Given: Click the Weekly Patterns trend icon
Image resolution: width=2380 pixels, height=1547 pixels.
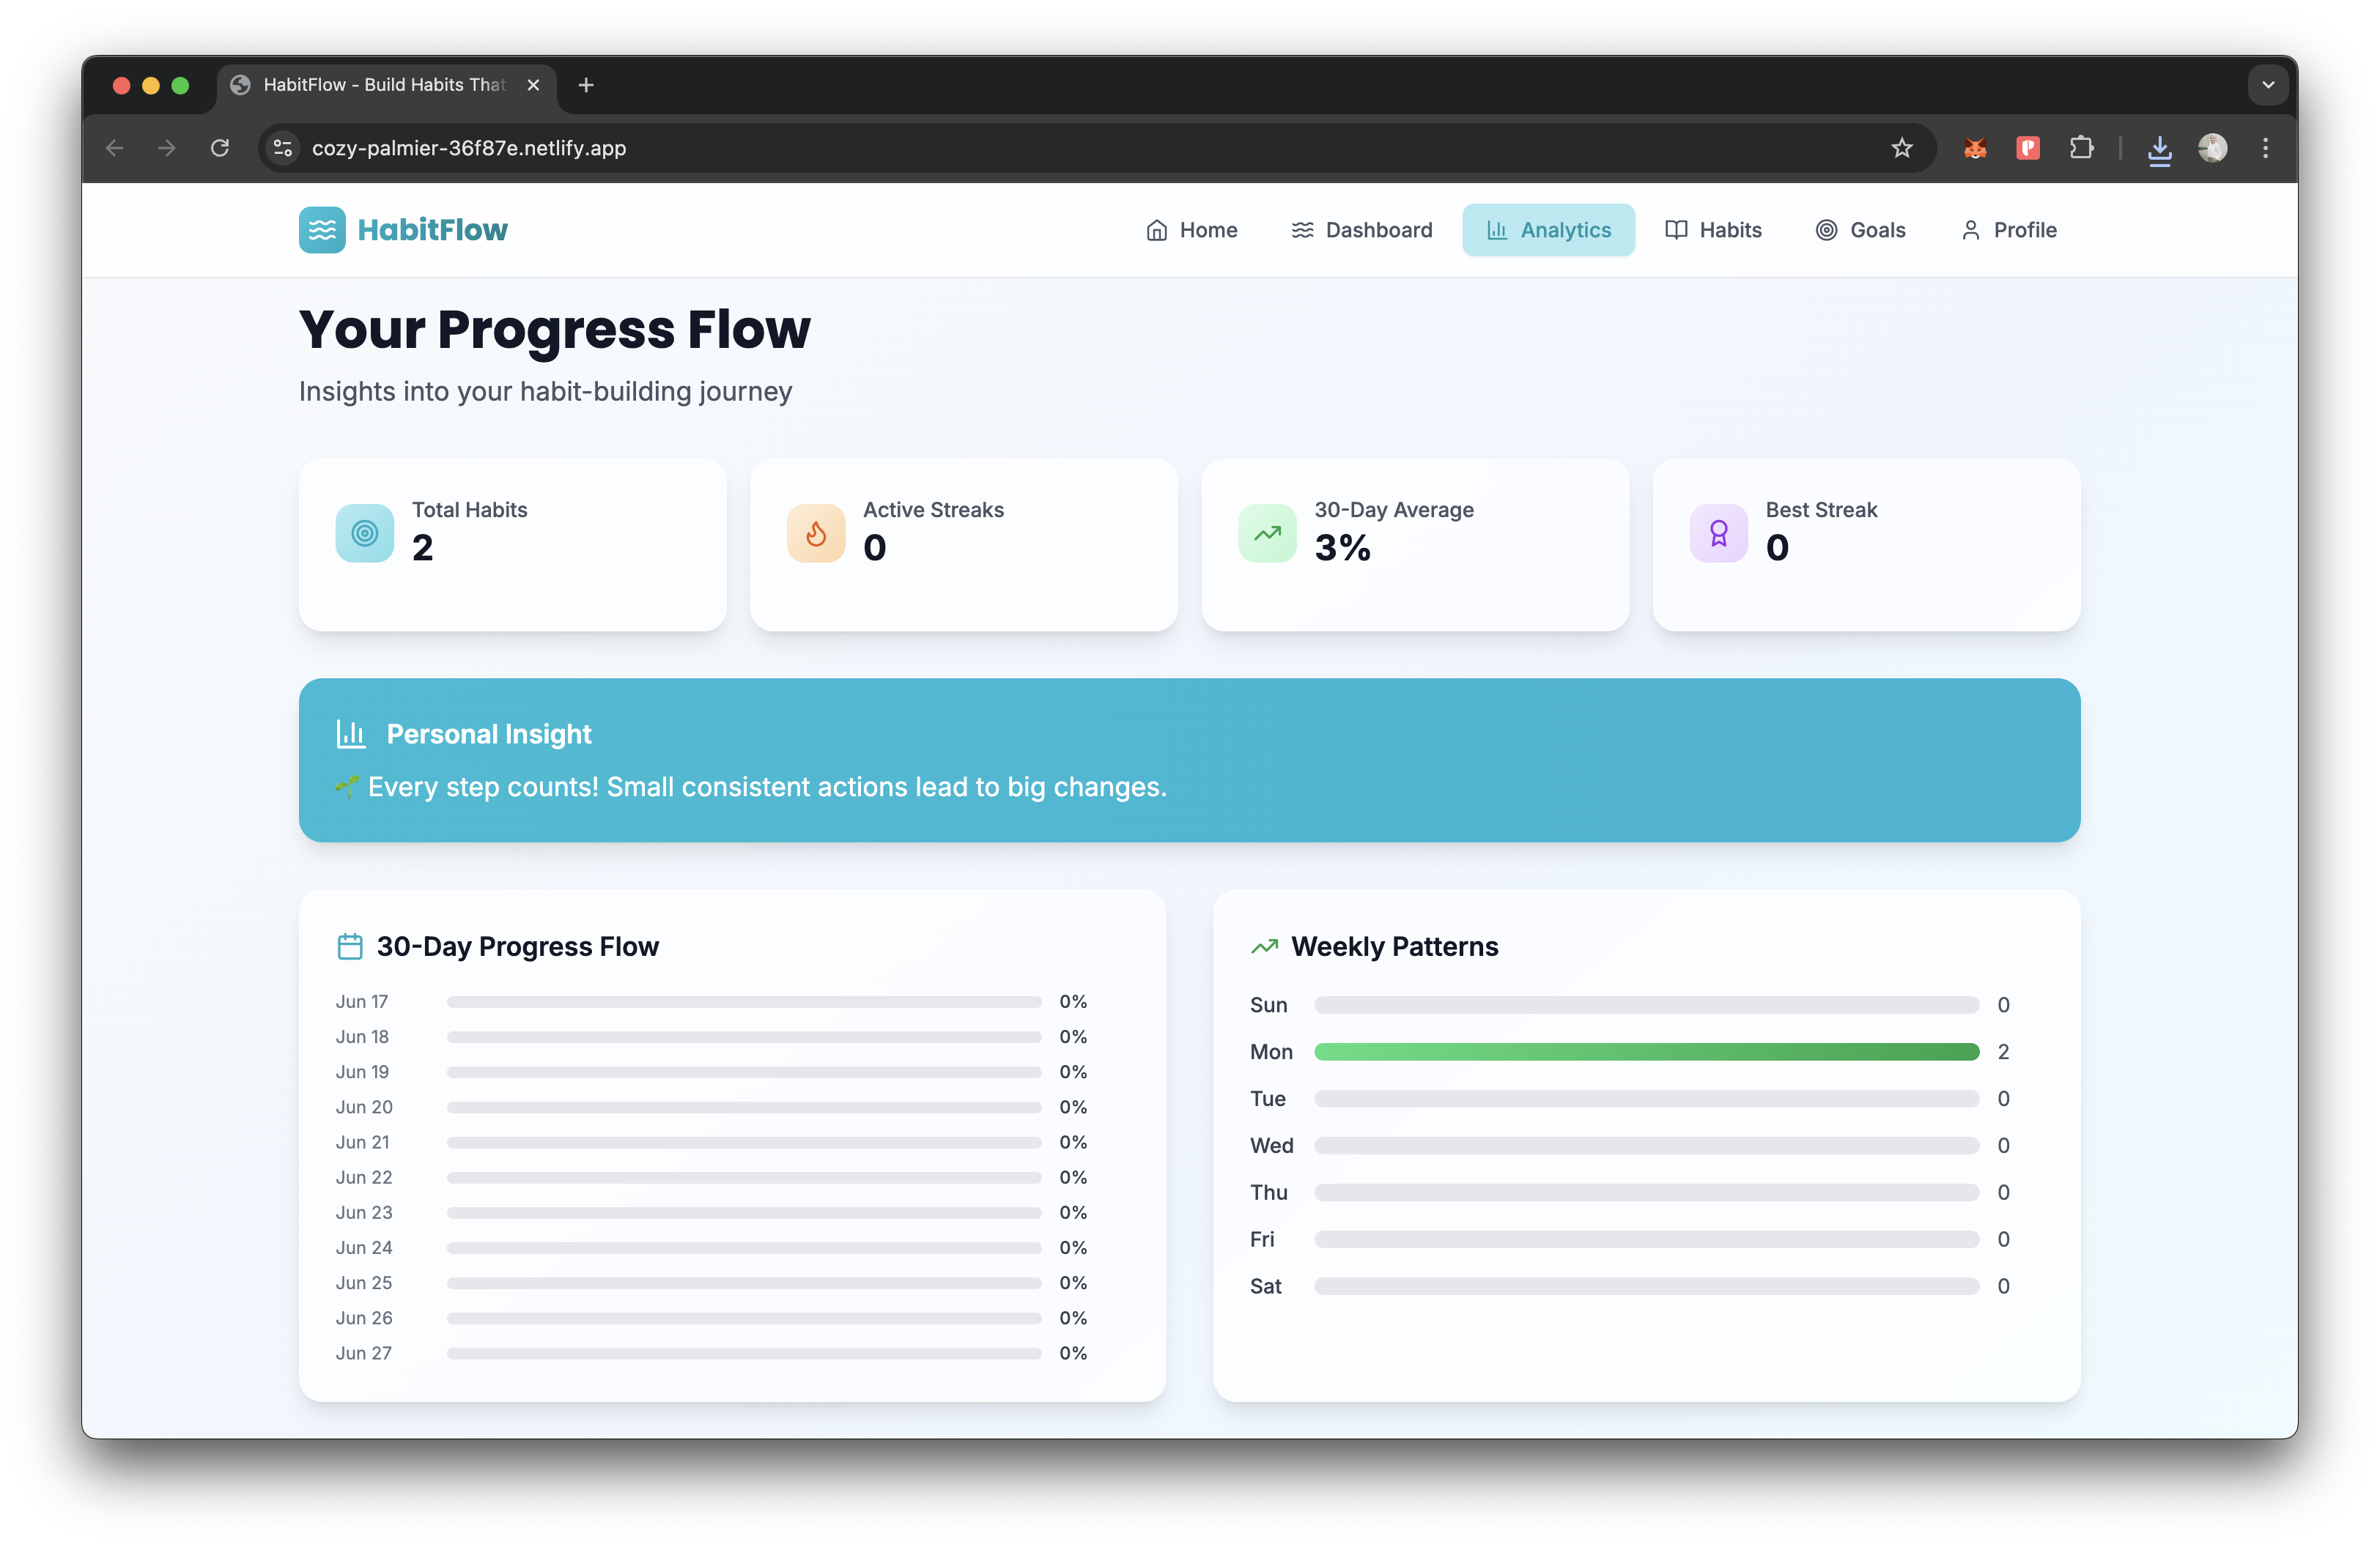Looking at the screenshot, I should (x=1264, y=946).
